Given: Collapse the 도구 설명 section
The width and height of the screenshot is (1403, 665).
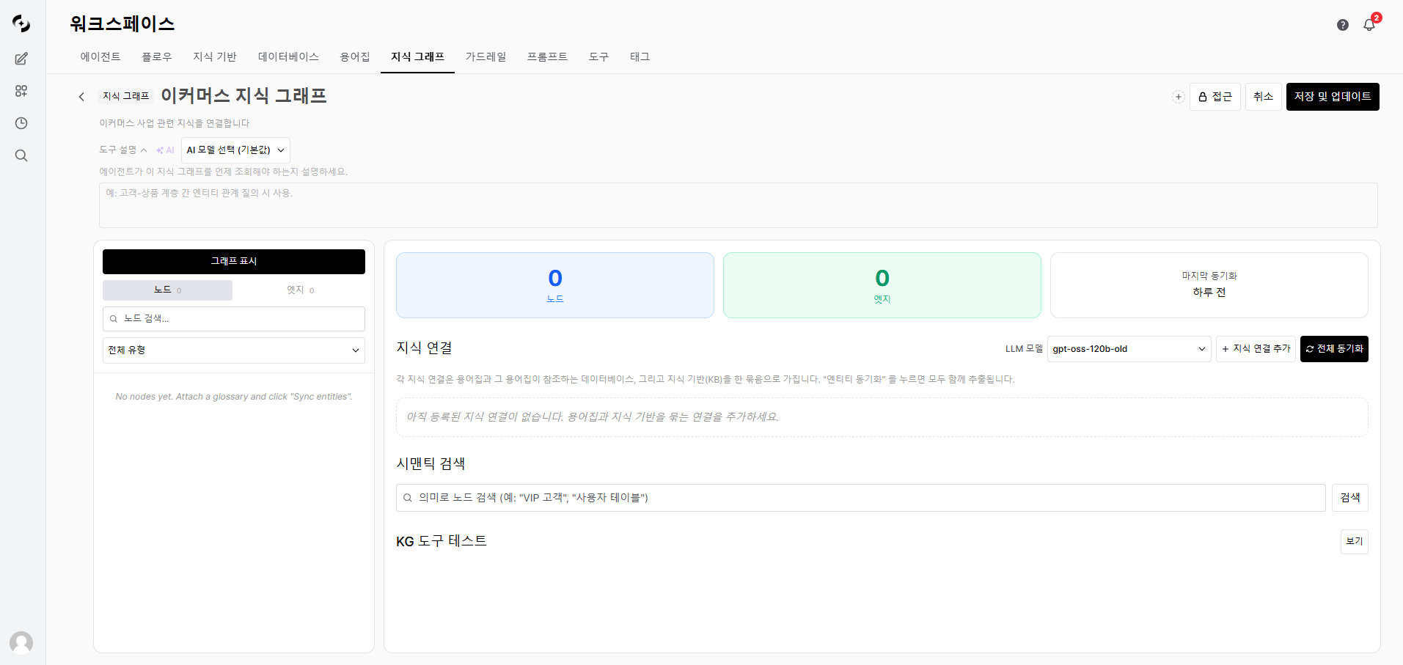Looking at the screenshot, I should click(x=123, y=150).
